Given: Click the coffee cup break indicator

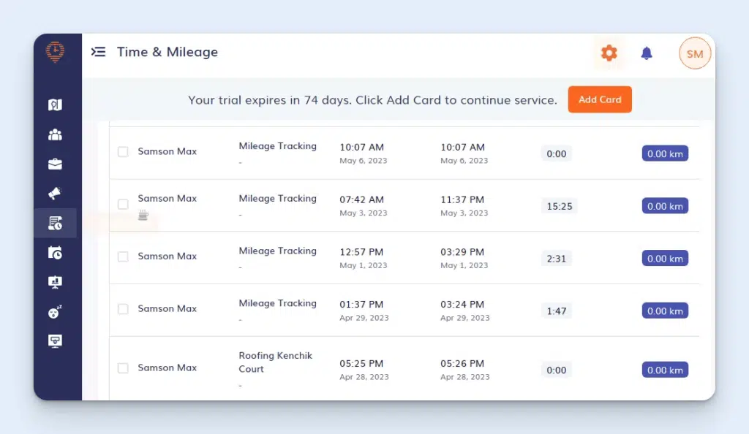Looking at the screenshot, I should pyautogui.click(x=142, y=215).
